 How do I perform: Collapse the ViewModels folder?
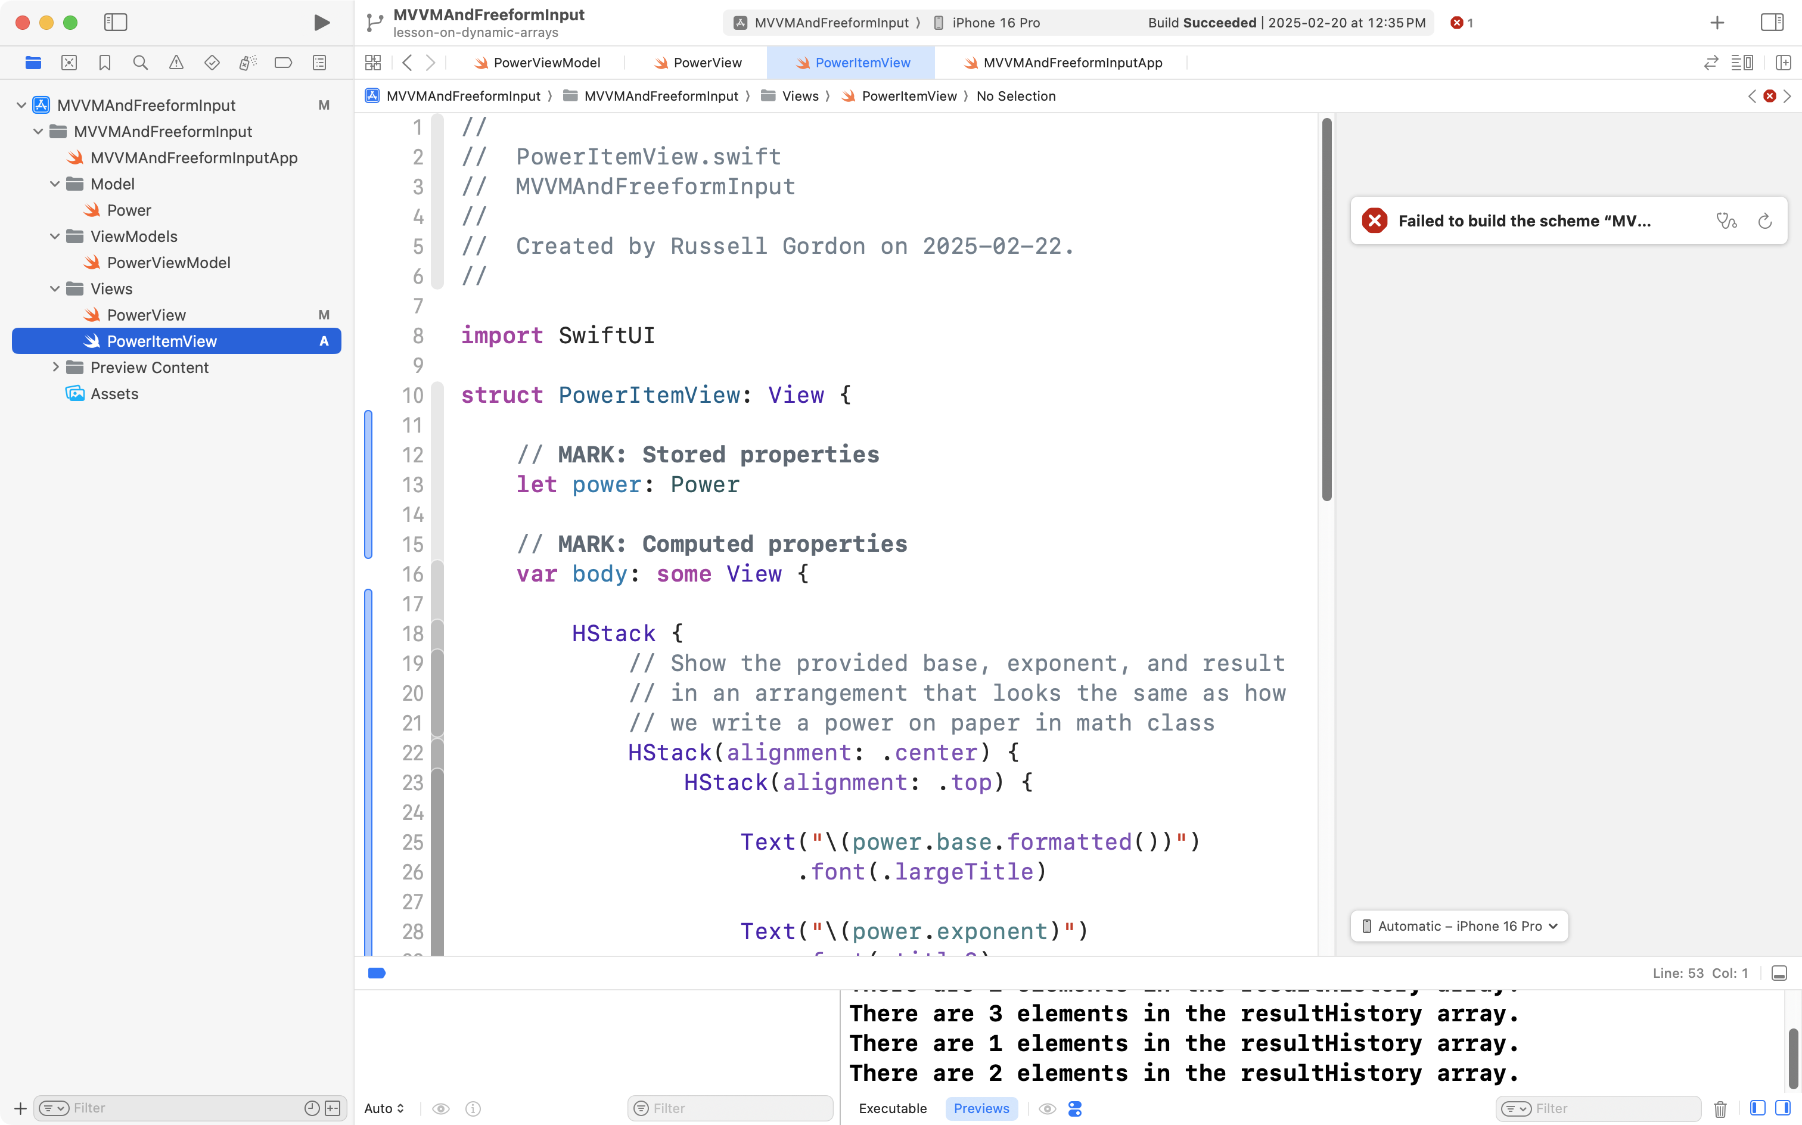[55, 237]
